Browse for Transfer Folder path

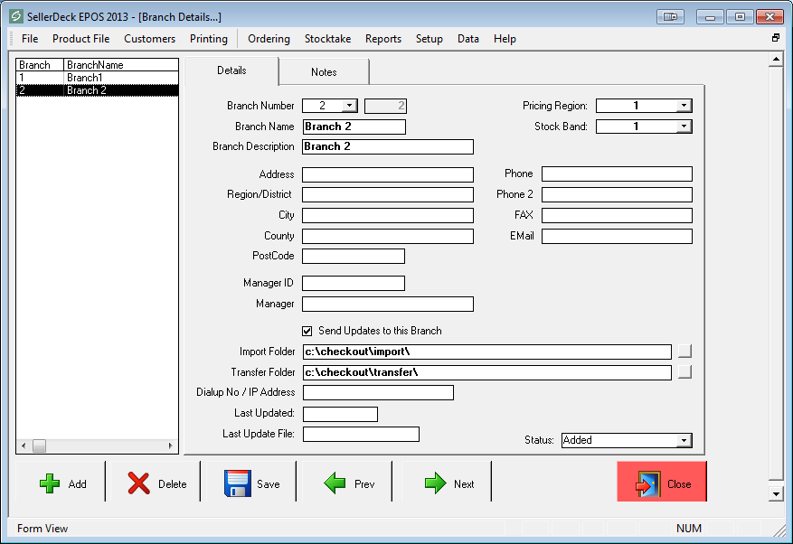(x=684, y=372)
